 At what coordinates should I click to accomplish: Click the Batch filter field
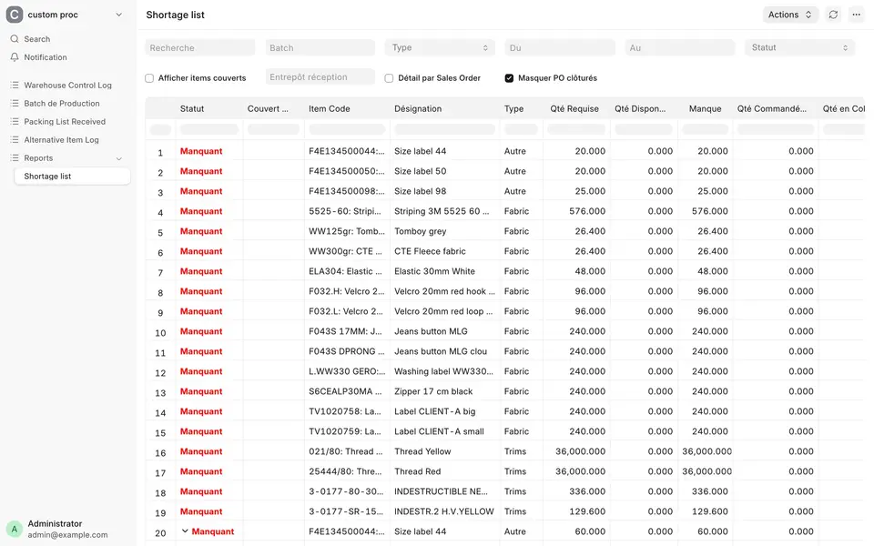click(x=320, y=48)
